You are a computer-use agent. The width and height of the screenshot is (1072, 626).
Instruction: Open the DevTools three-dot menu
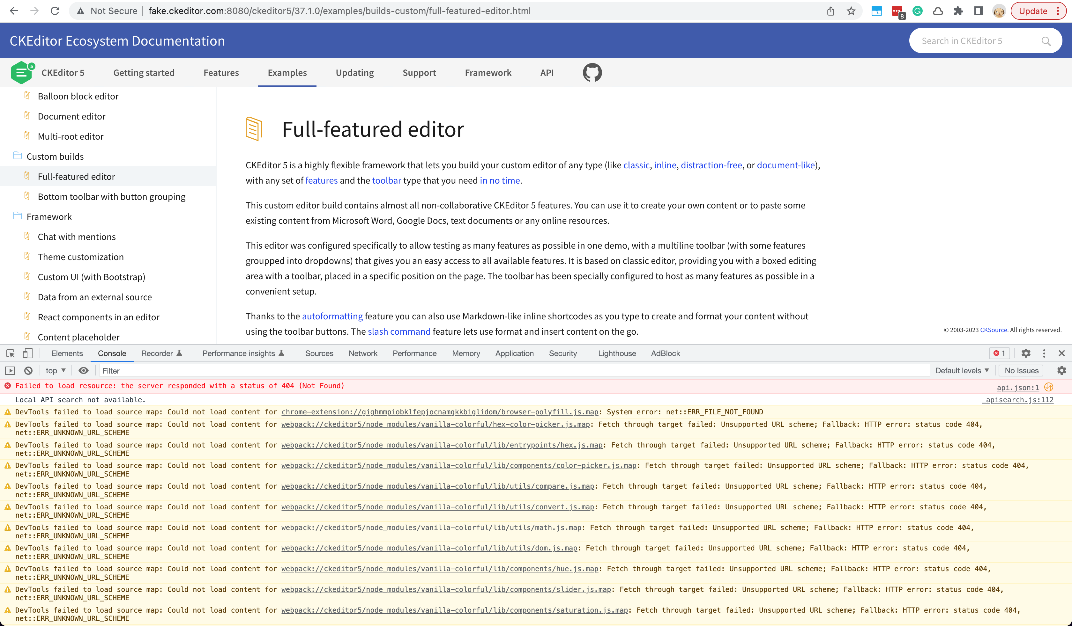[1044, 353]
